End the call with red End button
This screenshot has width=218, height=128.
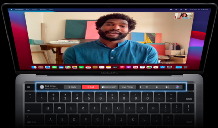(91, 87)
